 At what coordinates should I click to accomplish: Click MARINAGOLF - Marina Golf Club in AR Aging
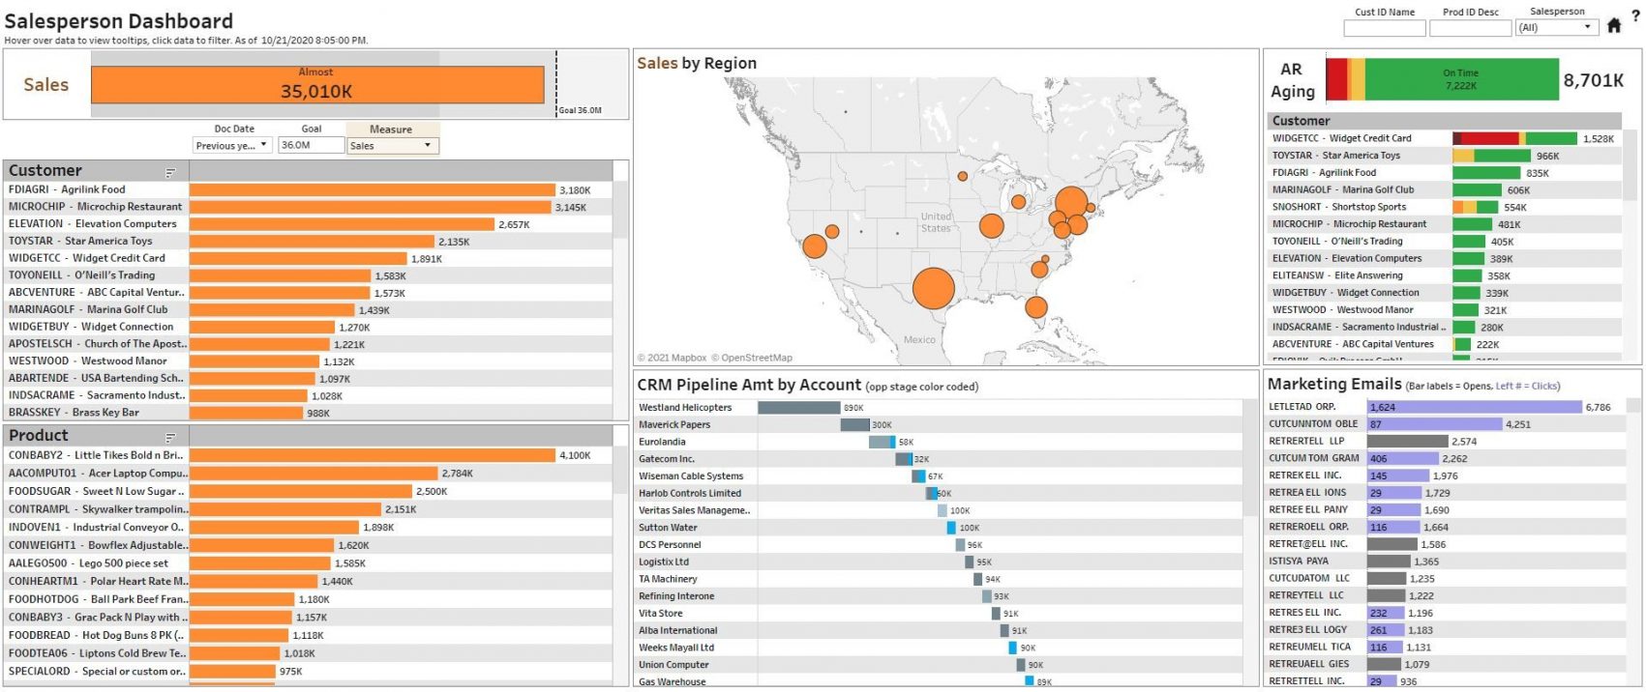pos(1445,190)
